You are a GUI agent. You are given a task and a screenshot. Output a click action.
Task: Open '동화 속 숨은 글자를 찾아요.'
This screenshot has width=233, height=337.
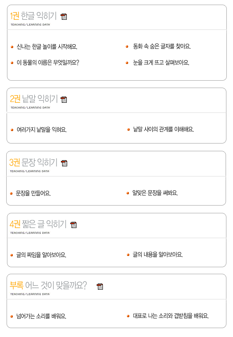pos(162,46)
